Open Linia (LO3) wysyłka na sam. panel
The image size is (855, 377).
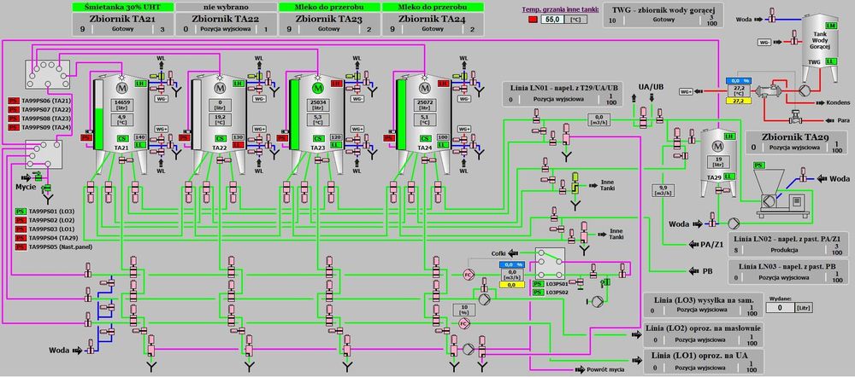702,305
